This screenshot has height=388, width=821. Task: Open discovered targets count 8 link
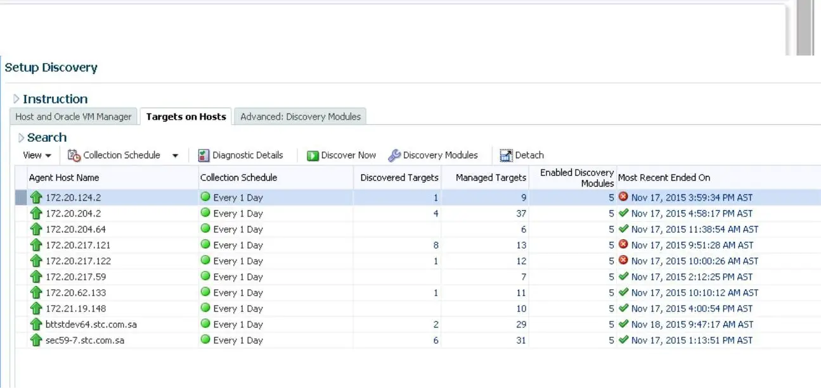(x=436, y=245)
